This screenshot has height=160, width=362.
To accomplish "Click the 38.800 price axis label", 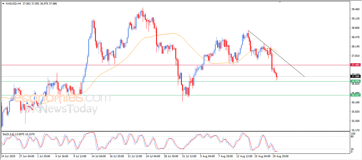I will coord(355,28).
